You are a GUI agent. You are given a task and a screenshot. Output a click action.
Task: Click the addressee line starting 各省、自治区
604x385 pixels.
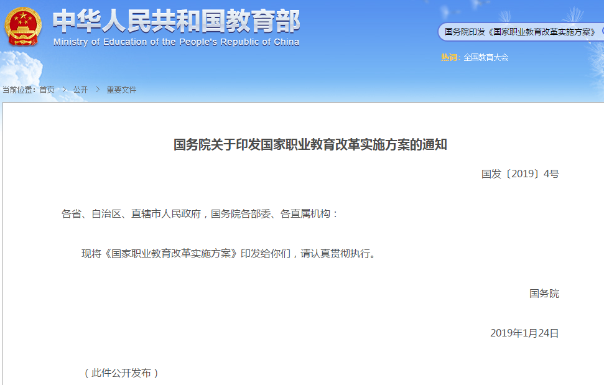pos(200,214)
